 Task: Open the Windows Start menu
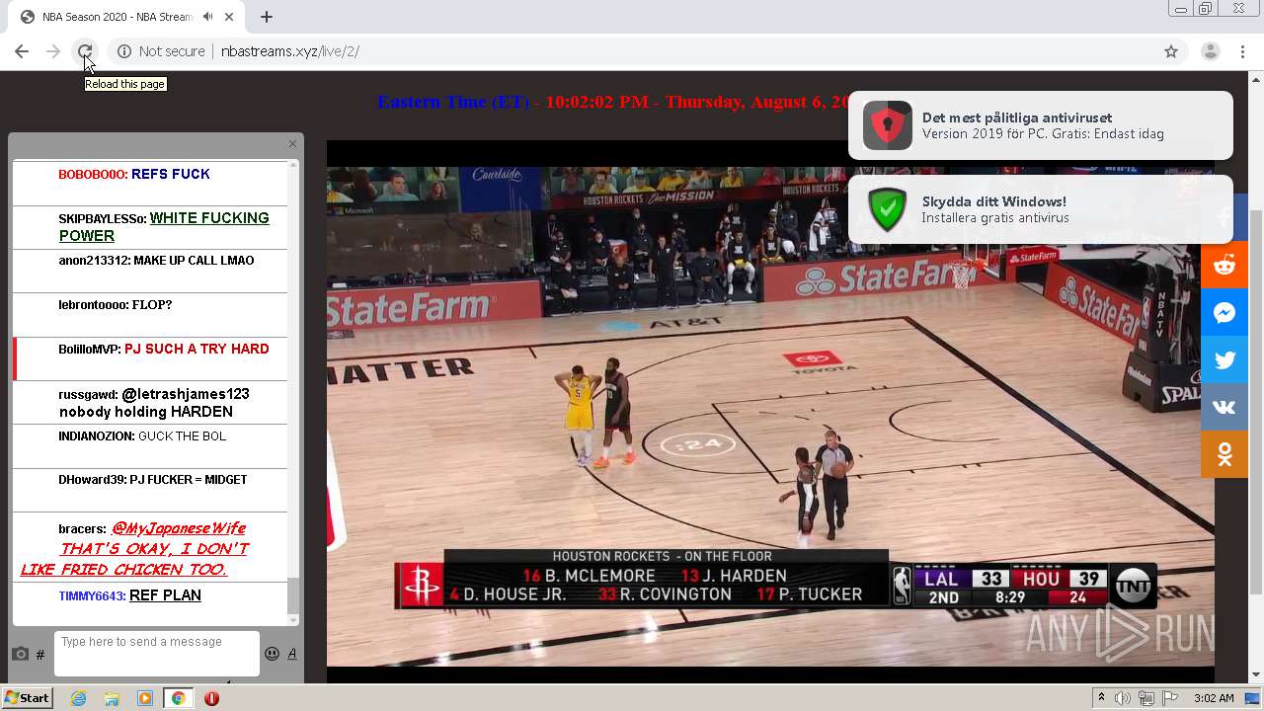coord(27,698)
